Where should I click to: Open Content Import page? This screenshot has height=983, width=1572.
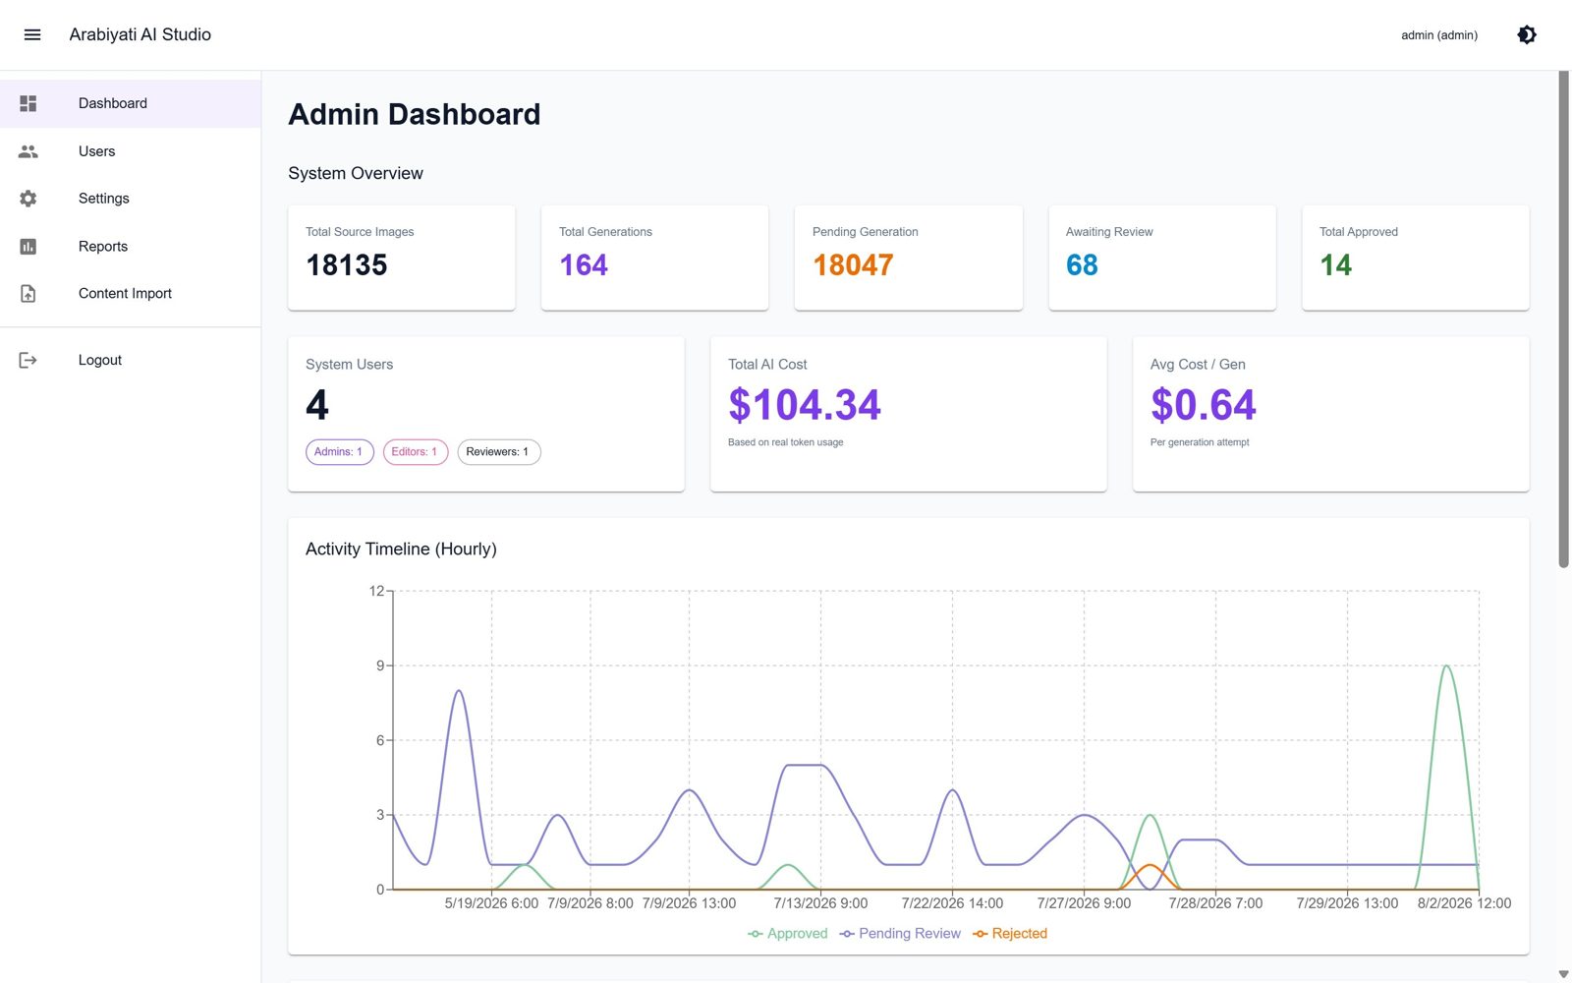[x=131, y=294]
